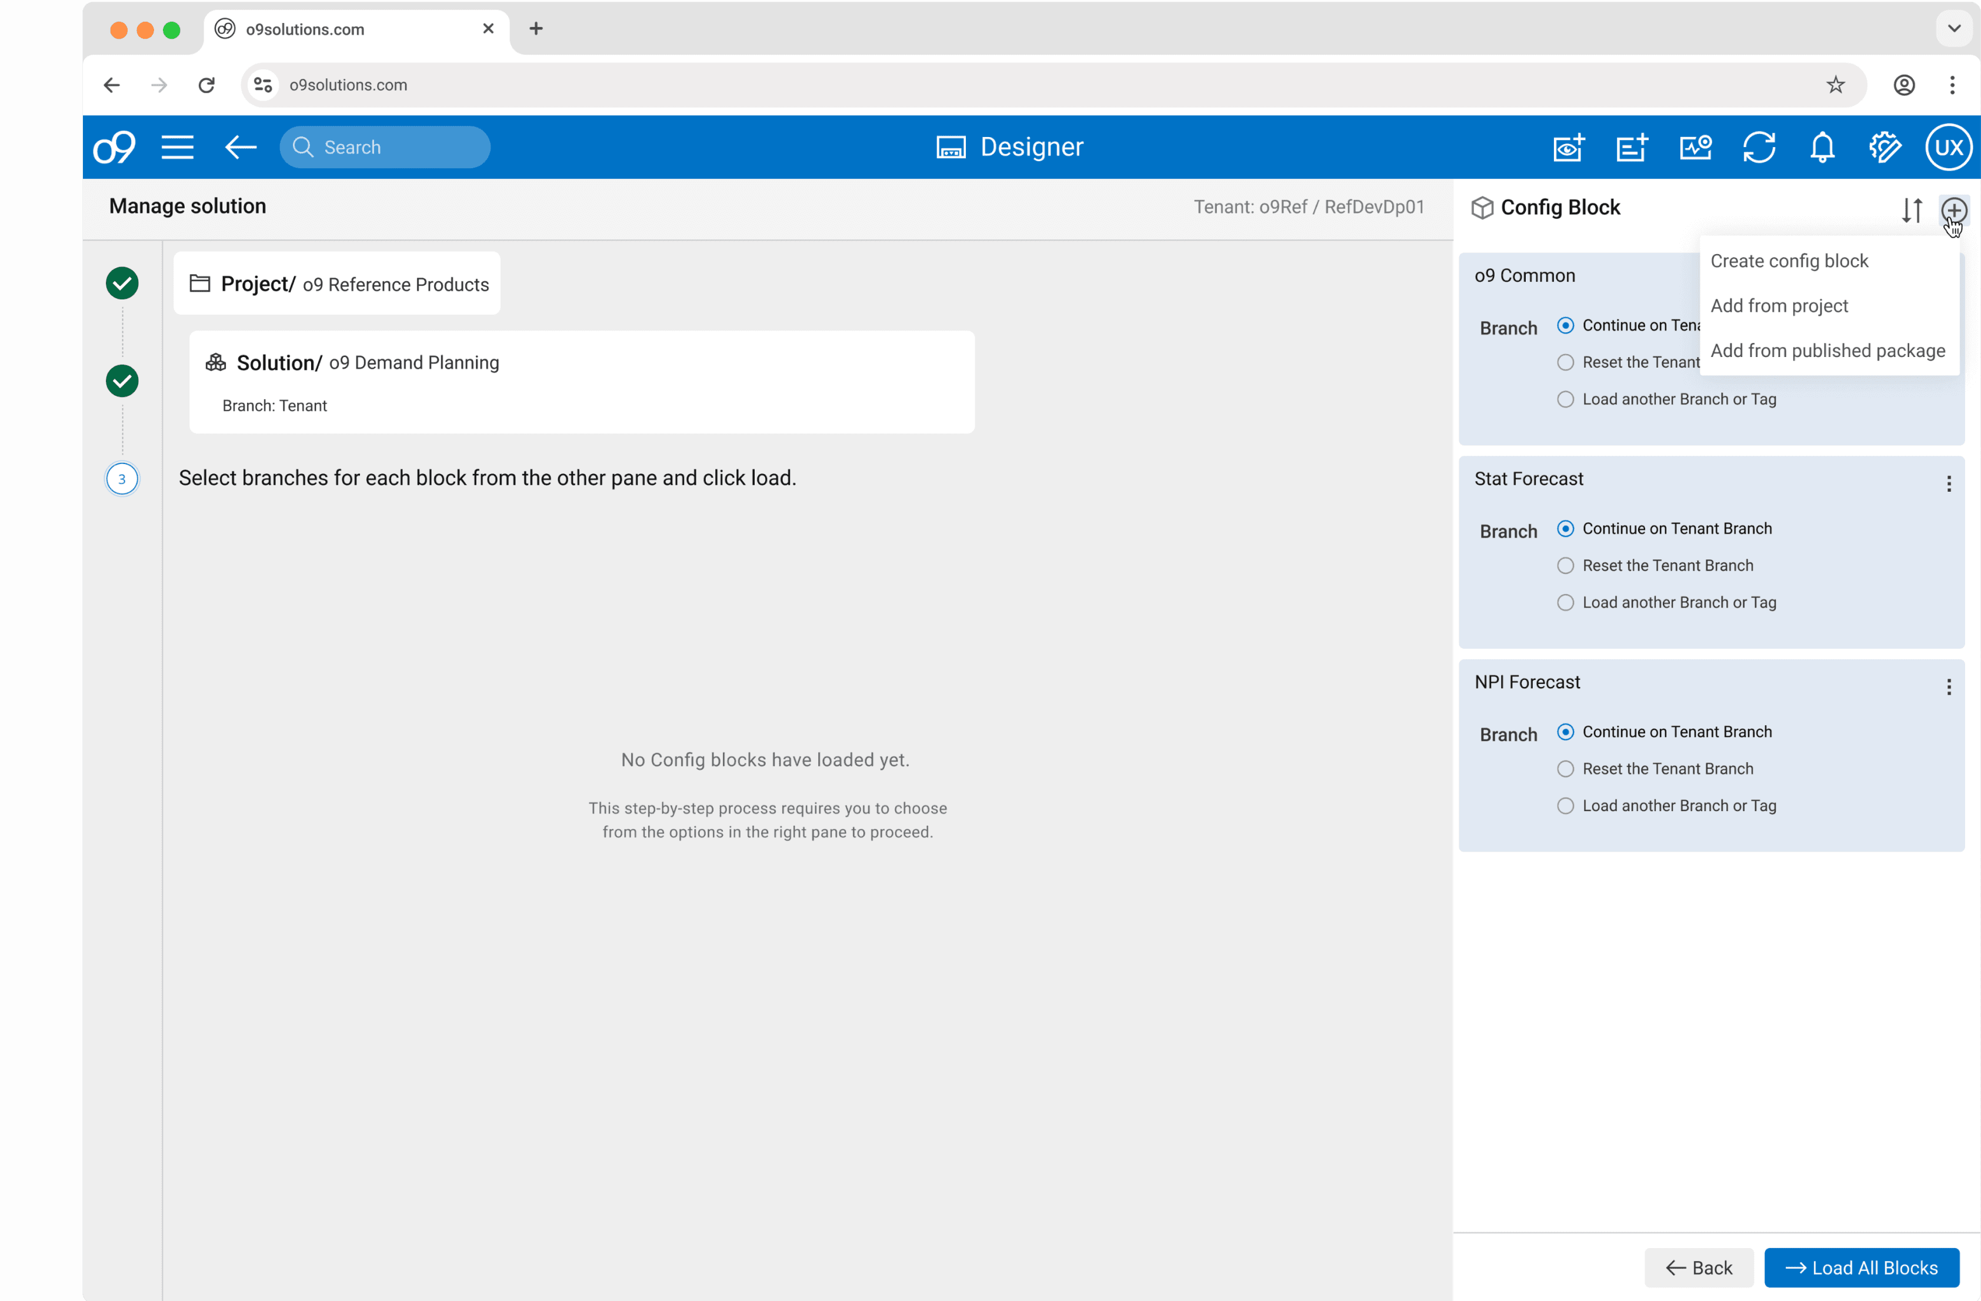Viewport: 1981px width, 1301px height.
Task: Click the Config Block panel heading
Action: (x=1560, y=207)
